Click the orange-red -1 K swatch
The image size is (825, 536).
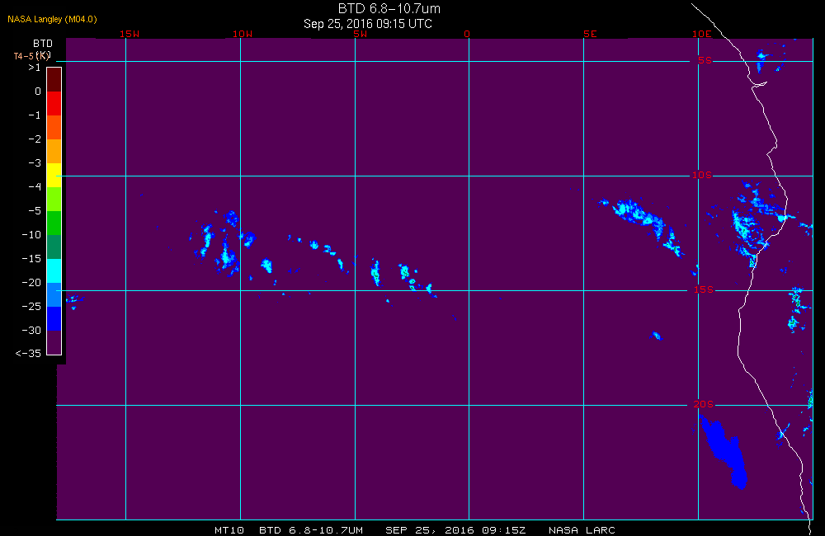click(54, 127)
